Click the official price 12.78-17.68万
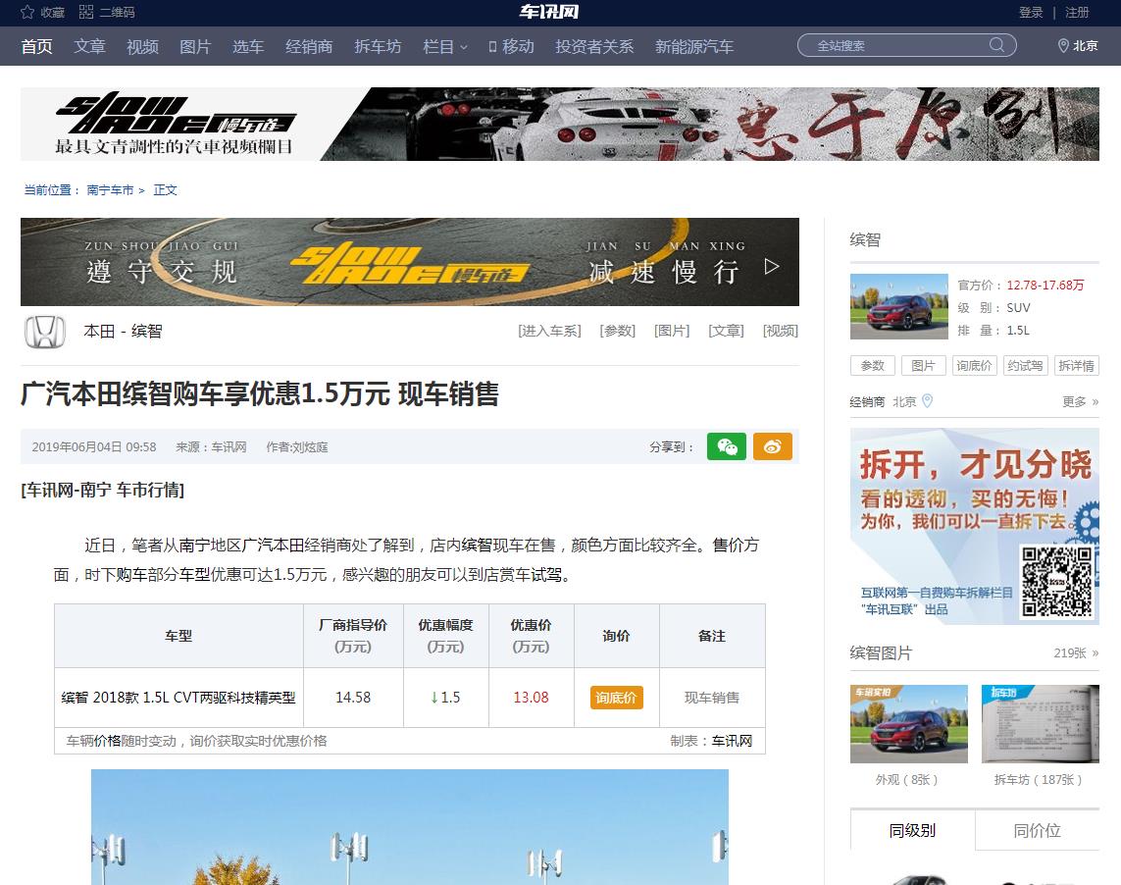 [1045, 285]
